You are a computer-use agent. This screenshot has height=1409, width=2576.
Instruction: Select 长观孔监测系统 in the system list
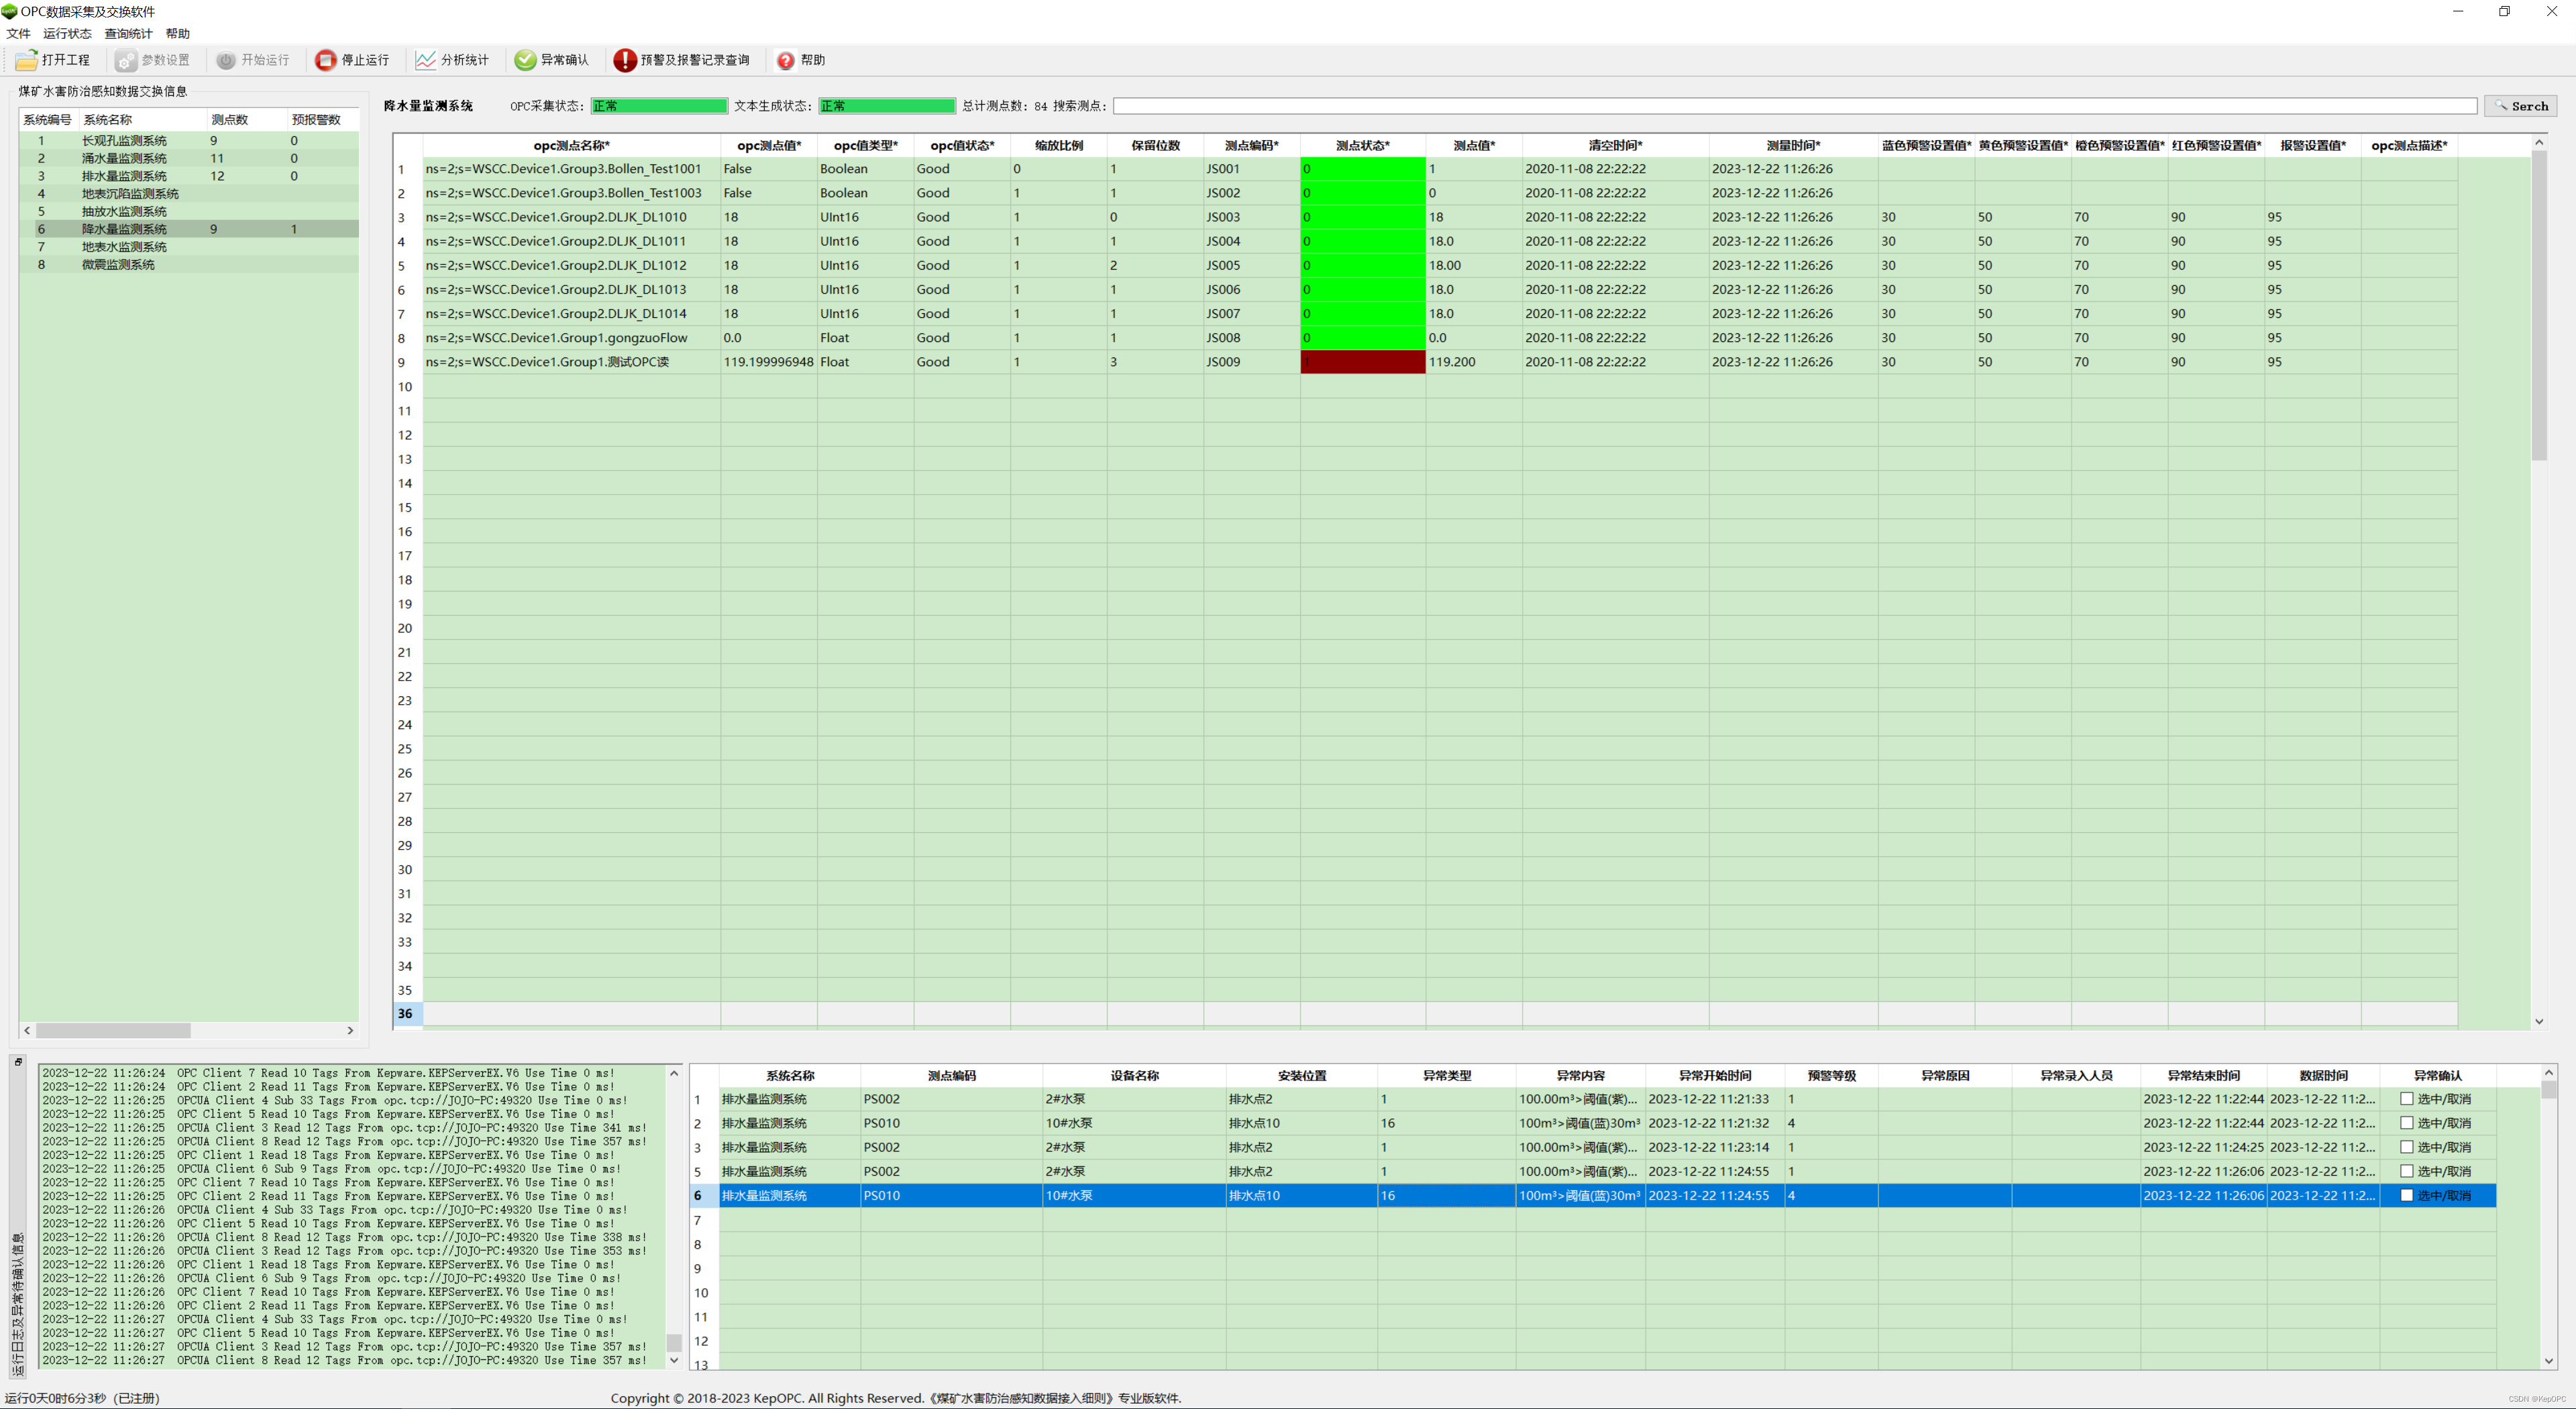124,141
